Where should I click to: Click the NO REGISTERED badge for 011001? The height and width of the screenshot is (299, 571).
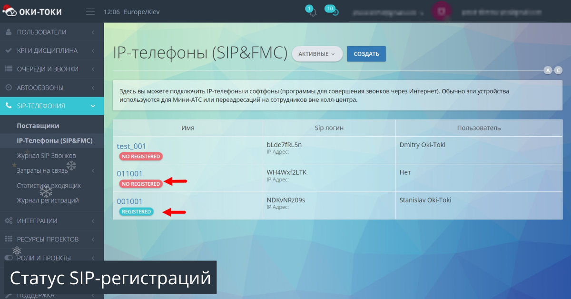[x=141, y=184]
